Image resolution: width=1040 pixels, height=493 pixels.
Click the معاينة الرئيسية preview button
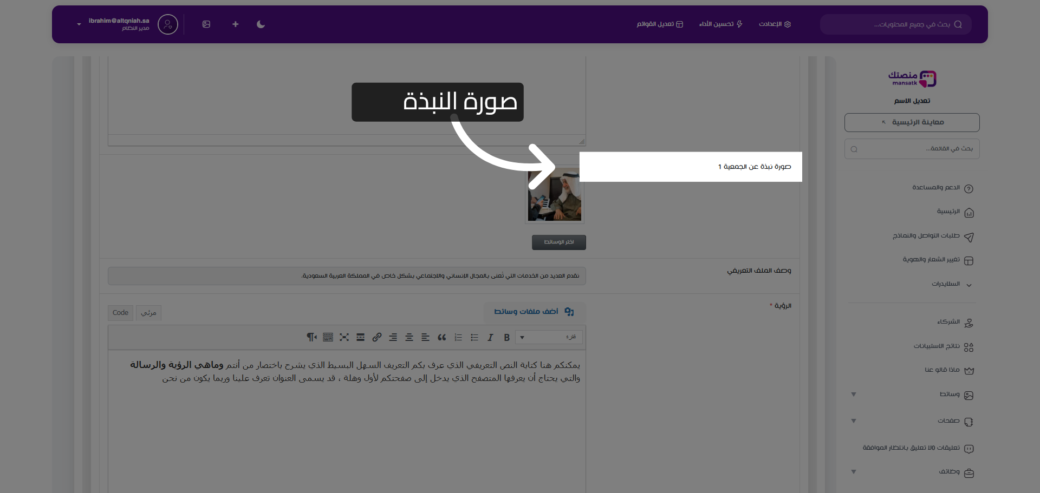[912, 122]
